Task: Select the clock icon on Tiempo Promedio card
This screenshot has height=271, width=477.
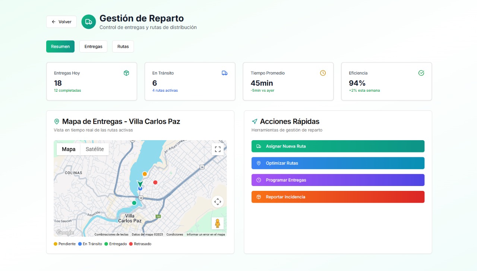Action: tap(323, 73)
